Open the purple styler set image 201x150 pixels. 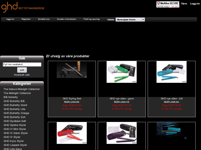pos(122,133)
